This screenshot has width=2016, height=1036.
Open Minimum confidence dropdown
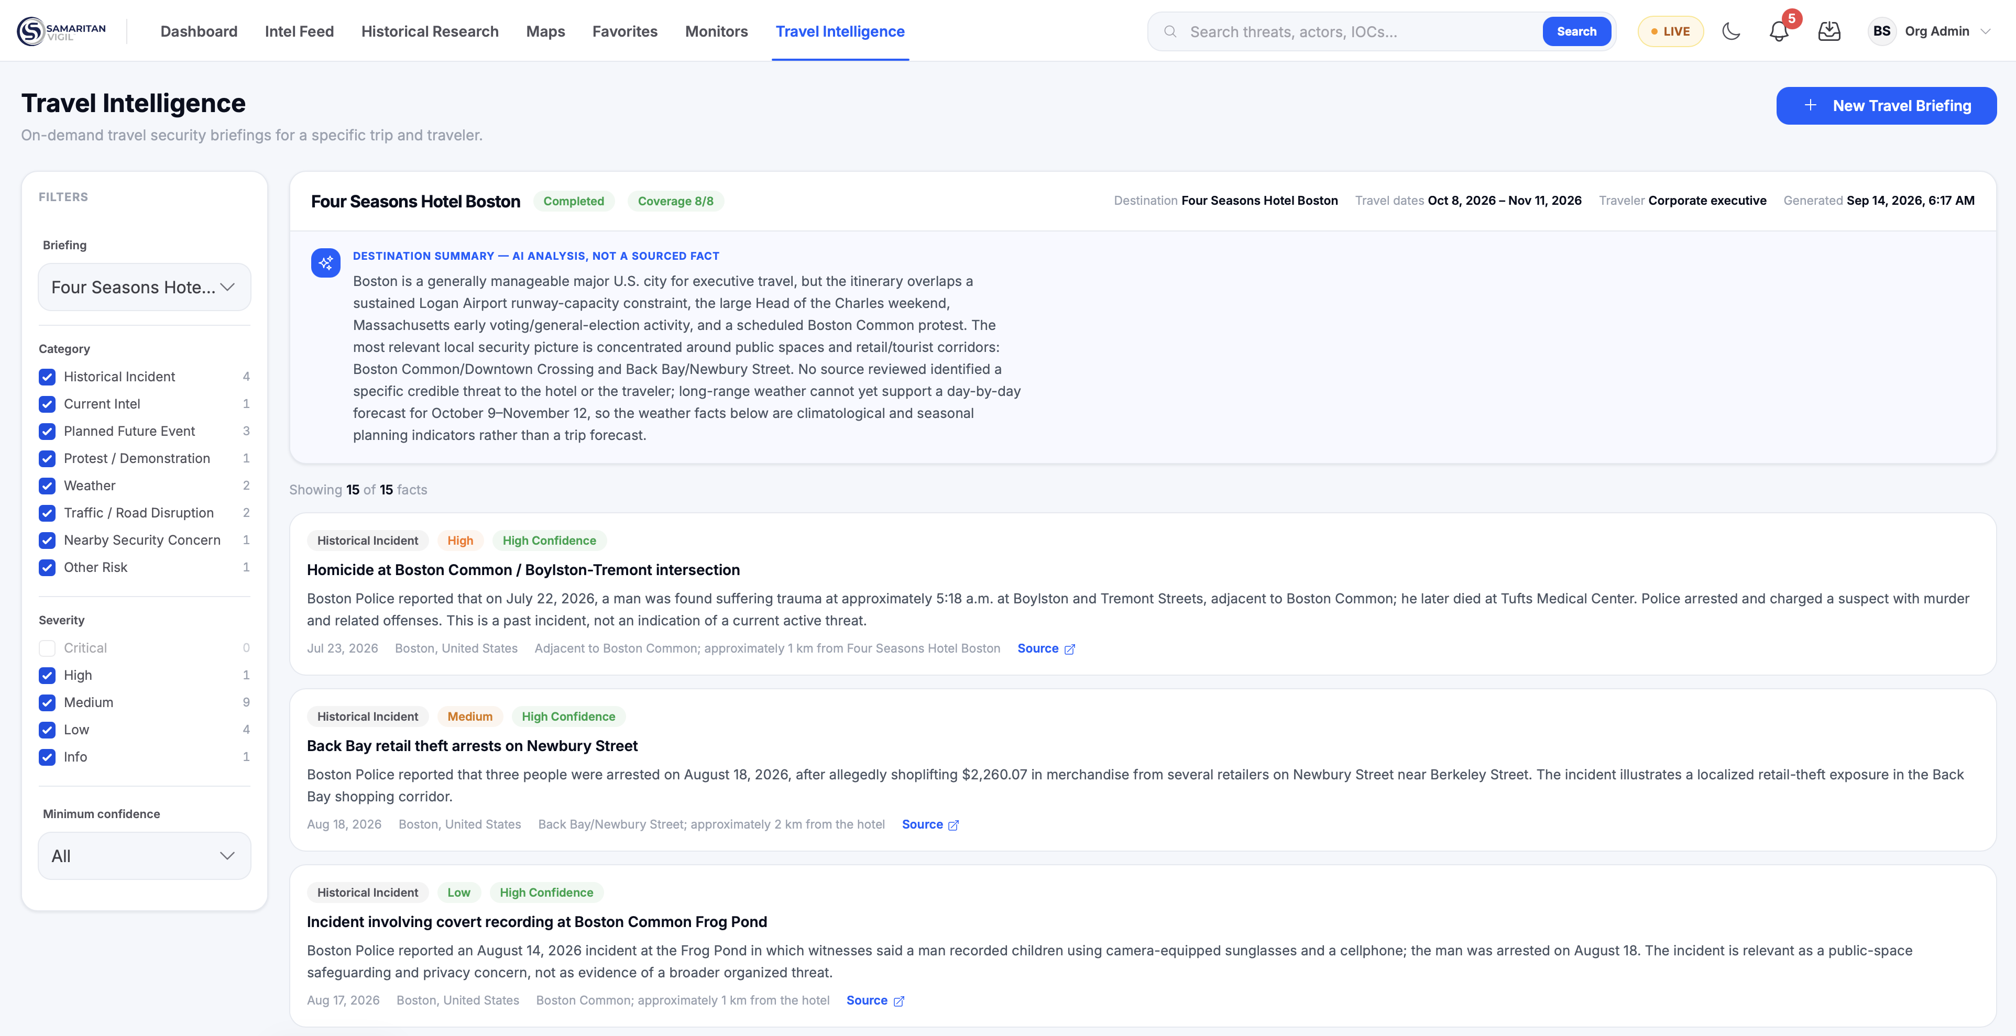coord(144,856)
